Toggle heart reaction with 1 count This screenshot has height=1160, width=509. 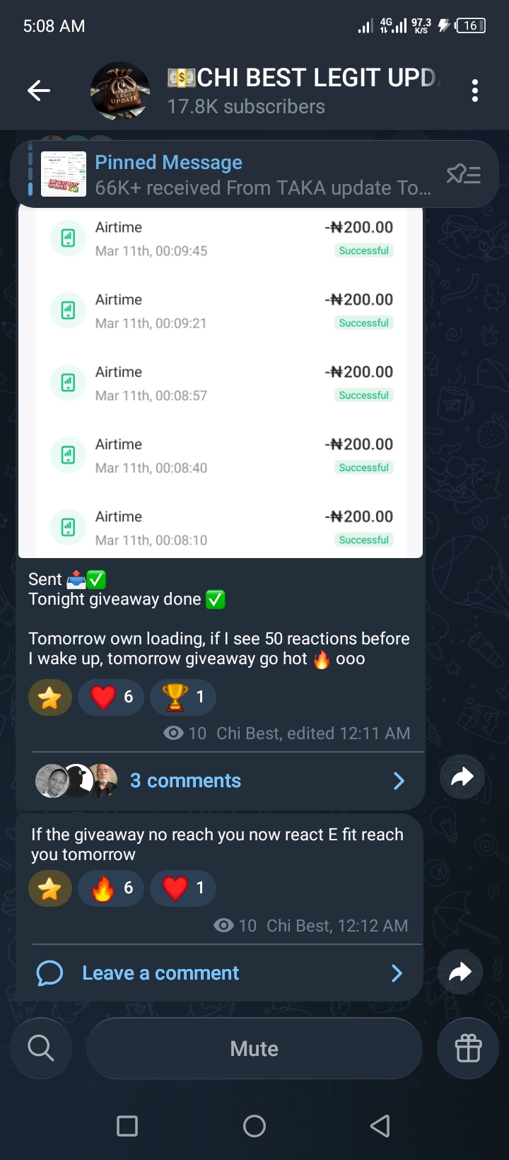coord(182,888)
